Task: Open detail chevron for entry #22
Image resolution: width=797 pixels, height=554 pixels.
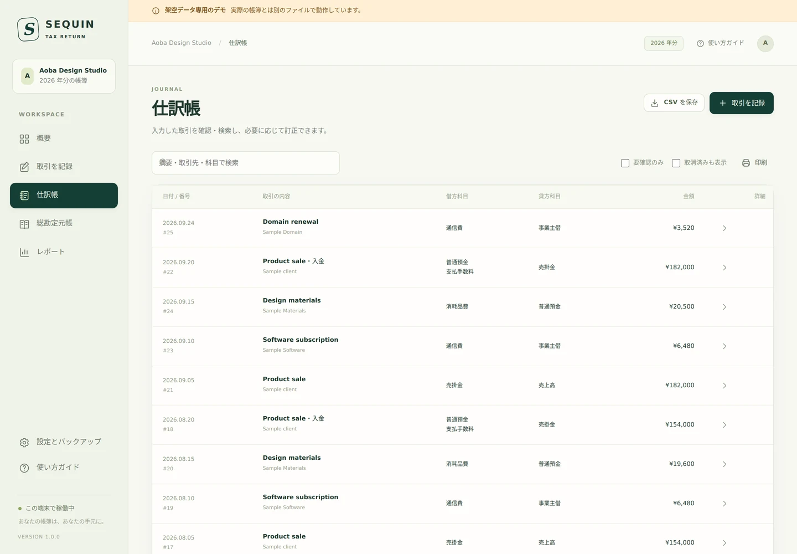Action: tap(724, 268)
